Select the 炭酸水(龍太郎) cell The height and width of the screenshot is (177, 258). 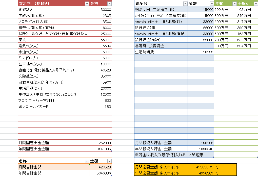[53, 16]
